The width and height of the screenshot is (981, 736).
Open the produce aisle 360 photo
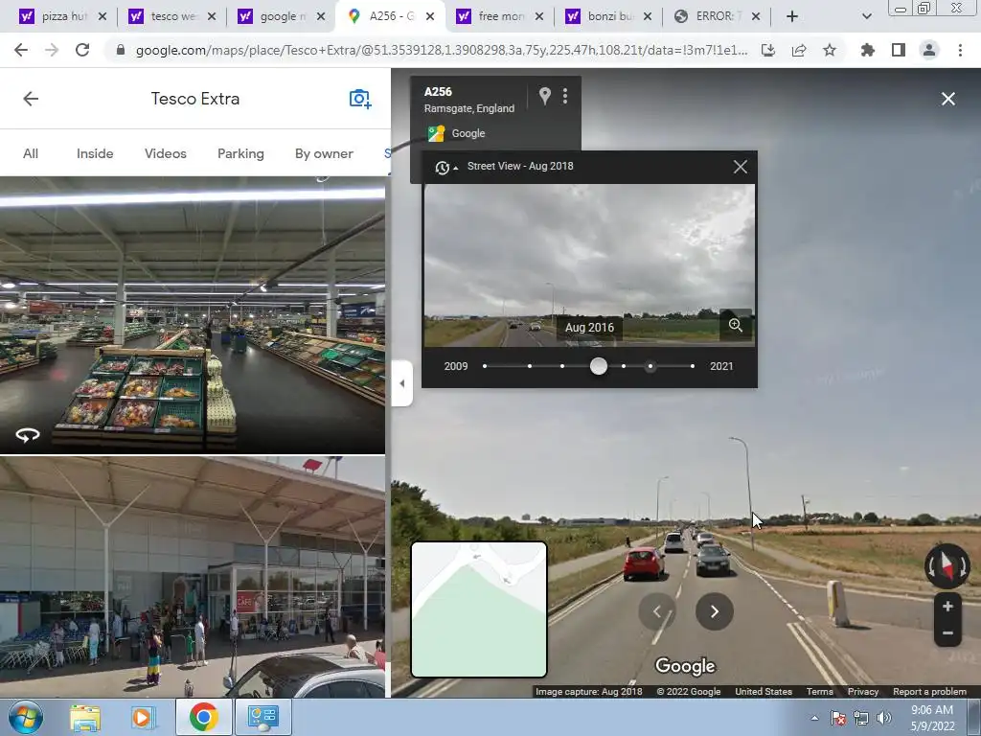coord(192,314)
